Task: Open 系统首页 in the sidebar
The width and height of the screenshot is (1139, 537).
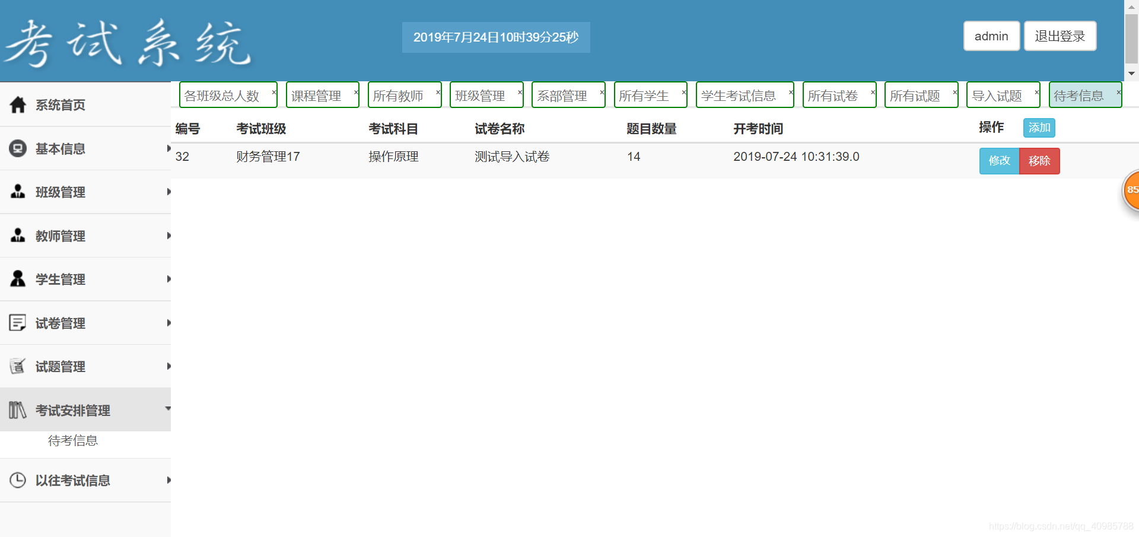Action: [x=61, y=105]
